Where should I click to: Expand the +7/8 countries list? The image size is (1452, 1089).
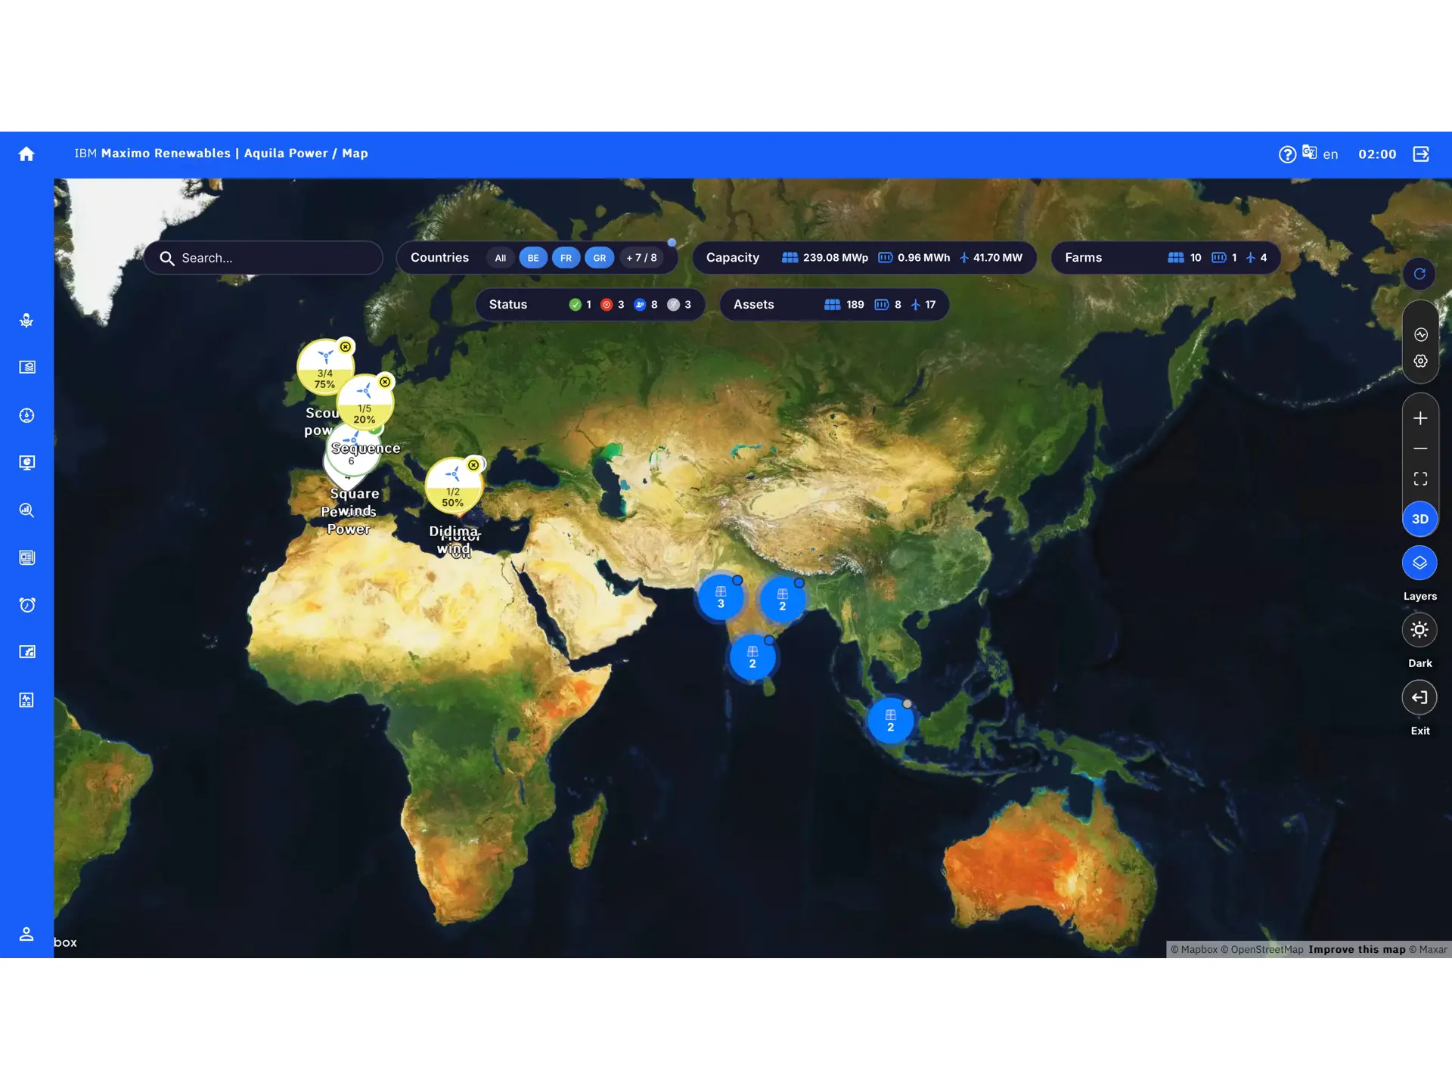pos(641,258)
